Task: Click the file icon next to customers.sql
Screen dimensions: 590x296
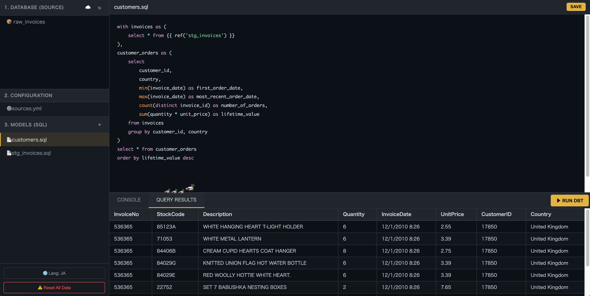Action: (x=9, y=140)
